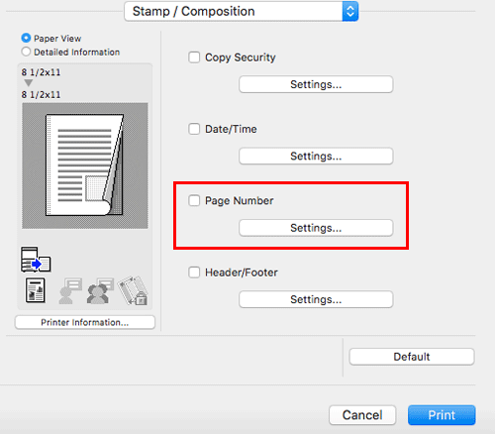Click the single user authentication icon
The width and height of the screenshot is (495, 434).
(70, 290)
